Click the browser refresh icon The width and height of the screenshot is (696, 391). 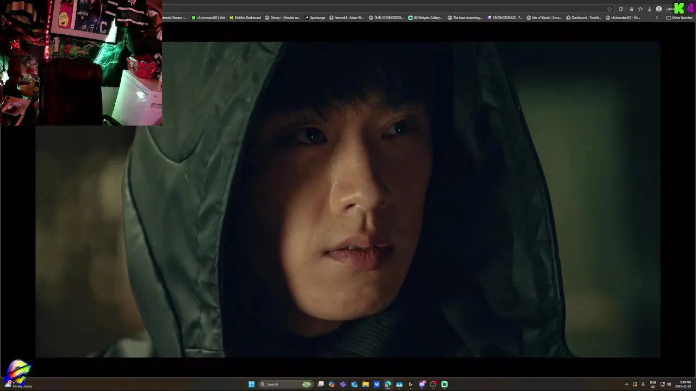click(x=620, y=9)
